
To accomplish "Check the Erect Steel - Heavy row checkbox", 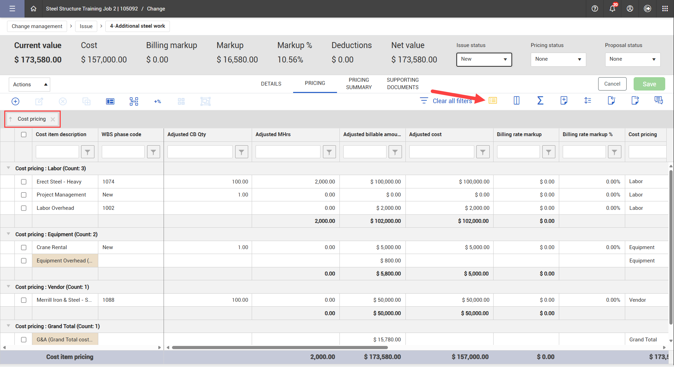I will tap(24, 182).
